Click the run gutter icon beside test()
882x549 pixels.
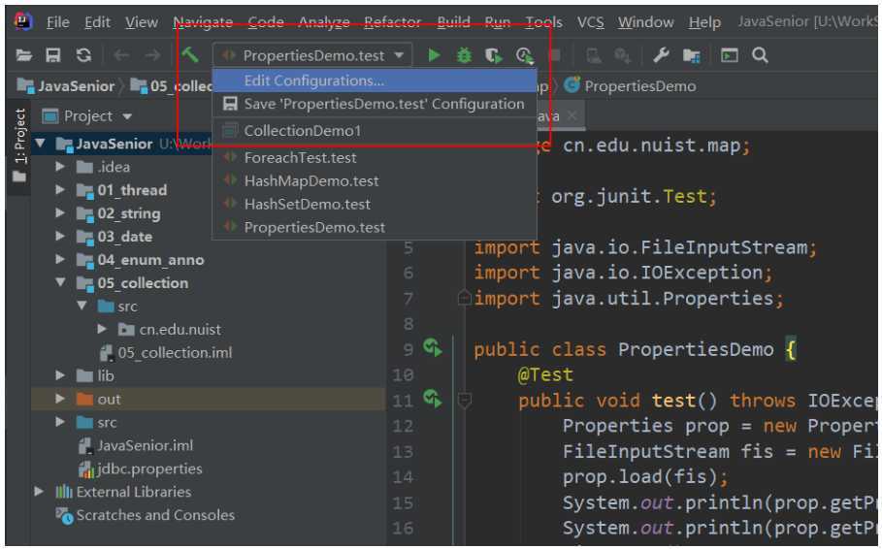432,399
